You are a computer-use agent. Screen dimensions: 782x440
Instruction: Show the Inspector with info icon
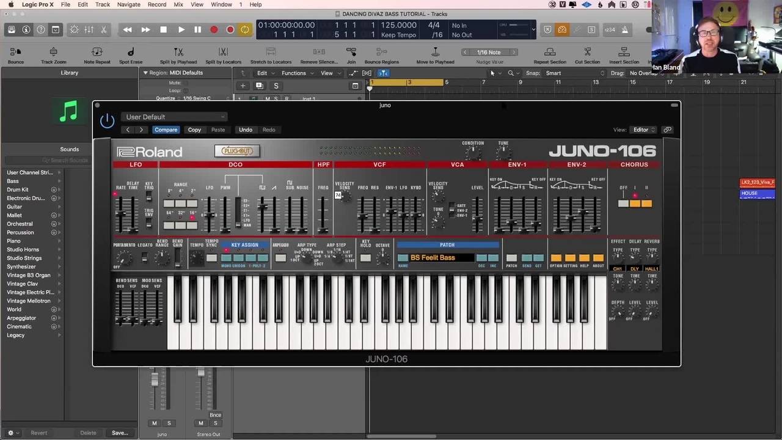(x=26, y=29)
